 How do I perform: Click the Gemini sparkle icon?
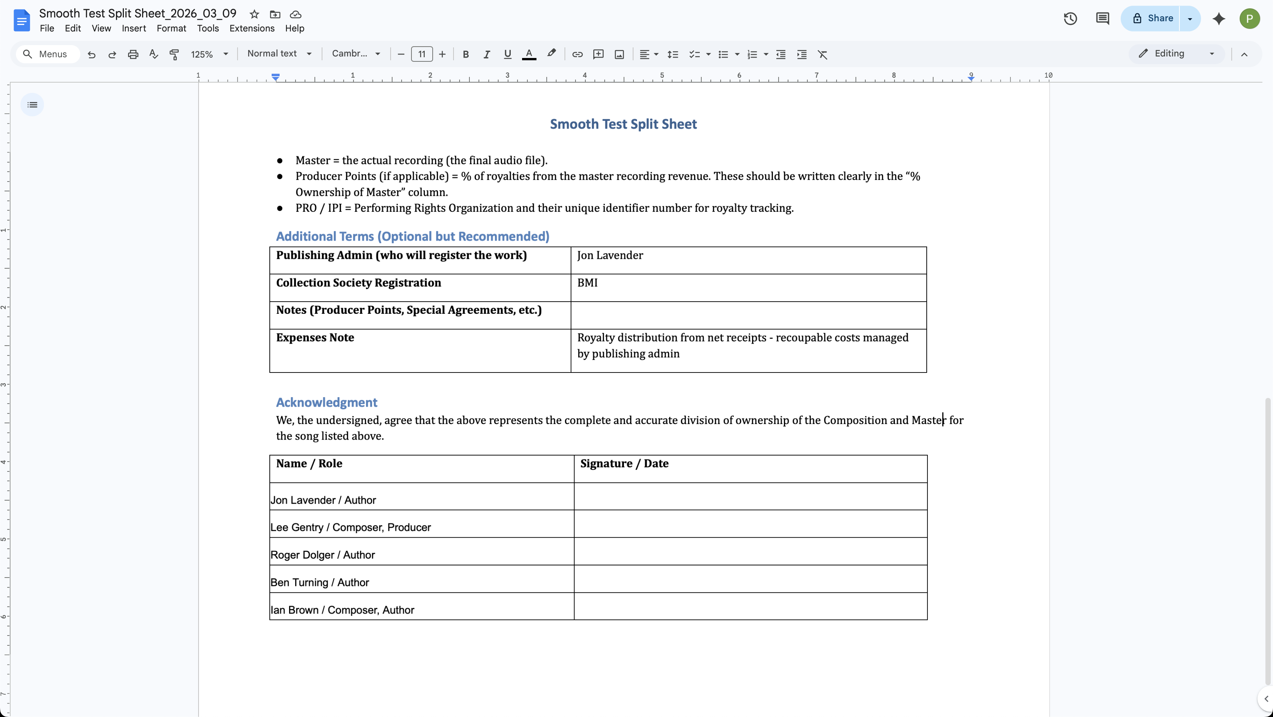pyautogui.click(x=1219, y=19)
